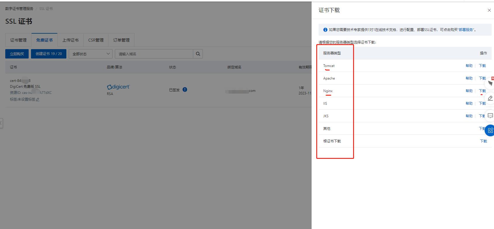This screenshot has height=229, width=494.
Task: Click the floating bird notification icon
Action: (490, 83)
